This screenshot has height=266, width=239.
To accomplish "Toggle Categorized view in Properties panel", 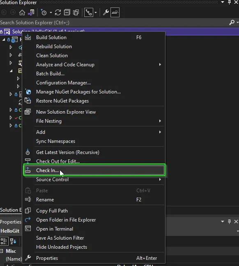I will [4, 241].
